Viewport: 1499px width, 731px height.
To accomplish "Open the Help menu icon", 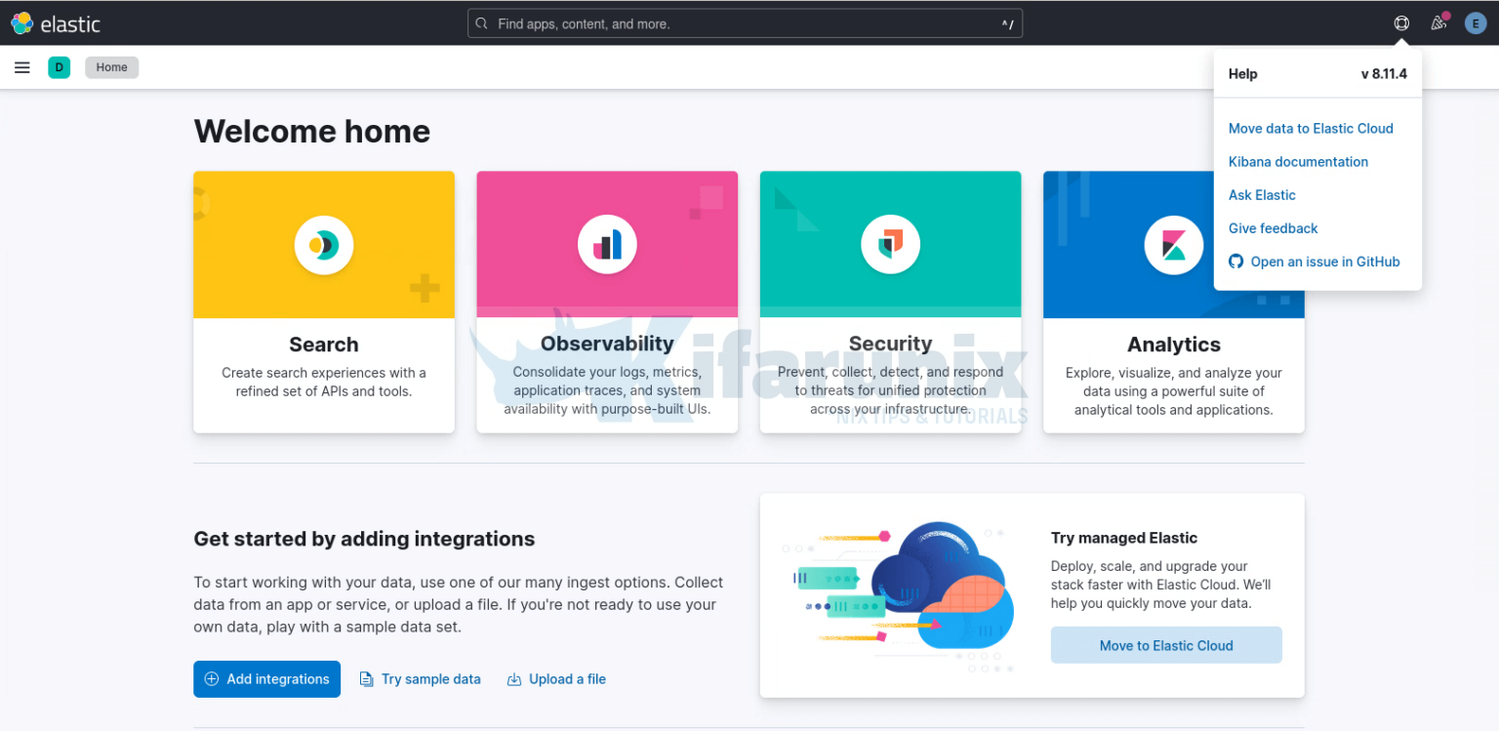I will click(1400, 22).
